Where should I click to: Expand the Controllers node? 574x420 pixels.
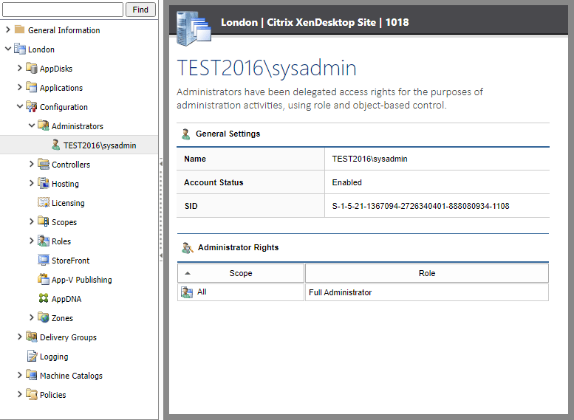click(x=31, y=164)
